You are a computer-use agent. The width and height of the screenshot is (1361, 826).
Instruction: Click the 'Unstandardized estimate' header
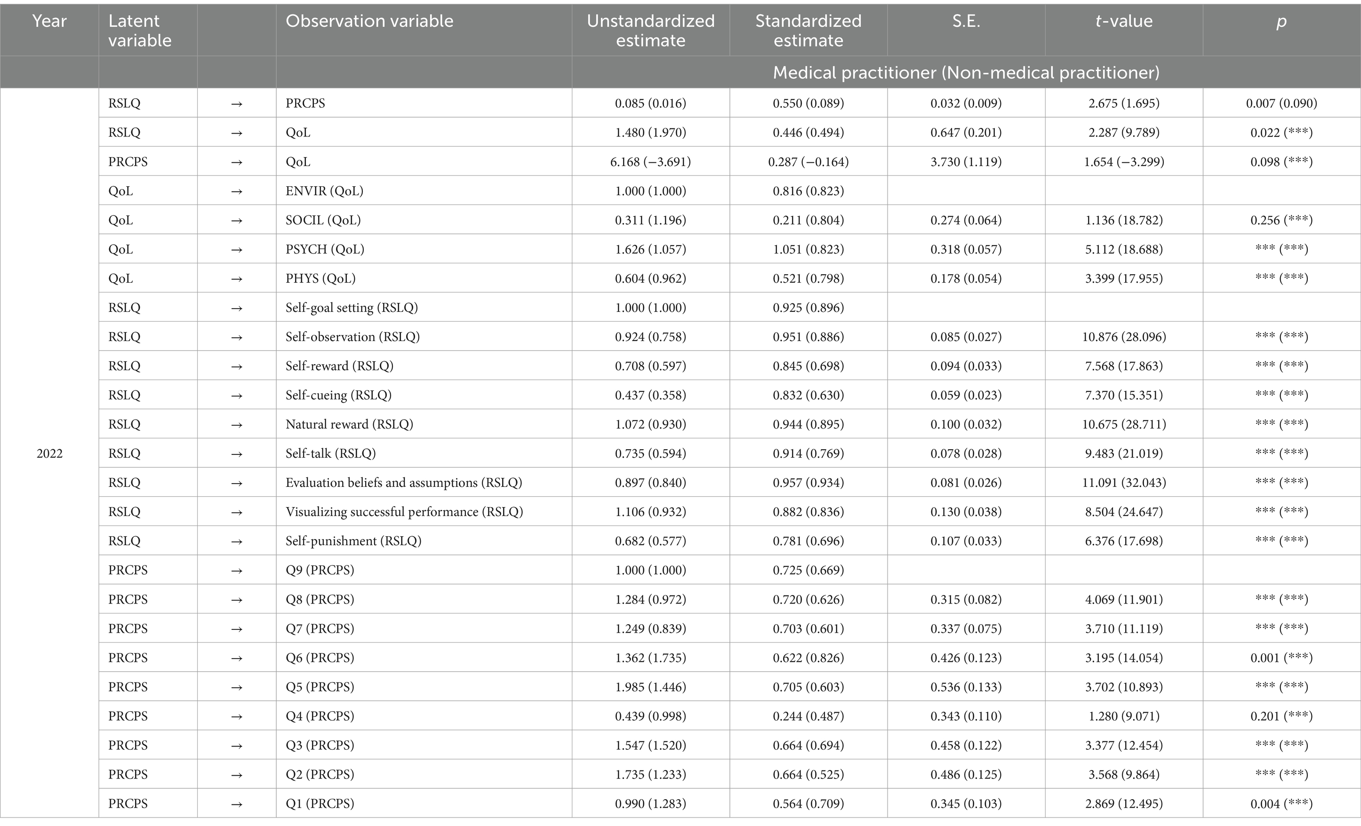651,31
